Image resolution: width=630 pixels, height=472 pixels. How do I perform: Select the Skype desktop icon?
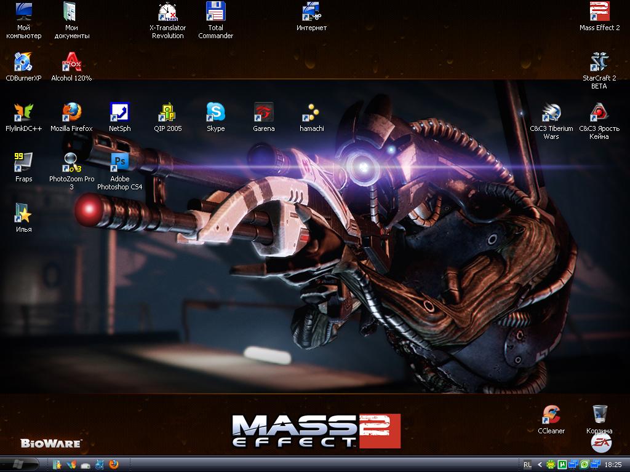point(216,117)
